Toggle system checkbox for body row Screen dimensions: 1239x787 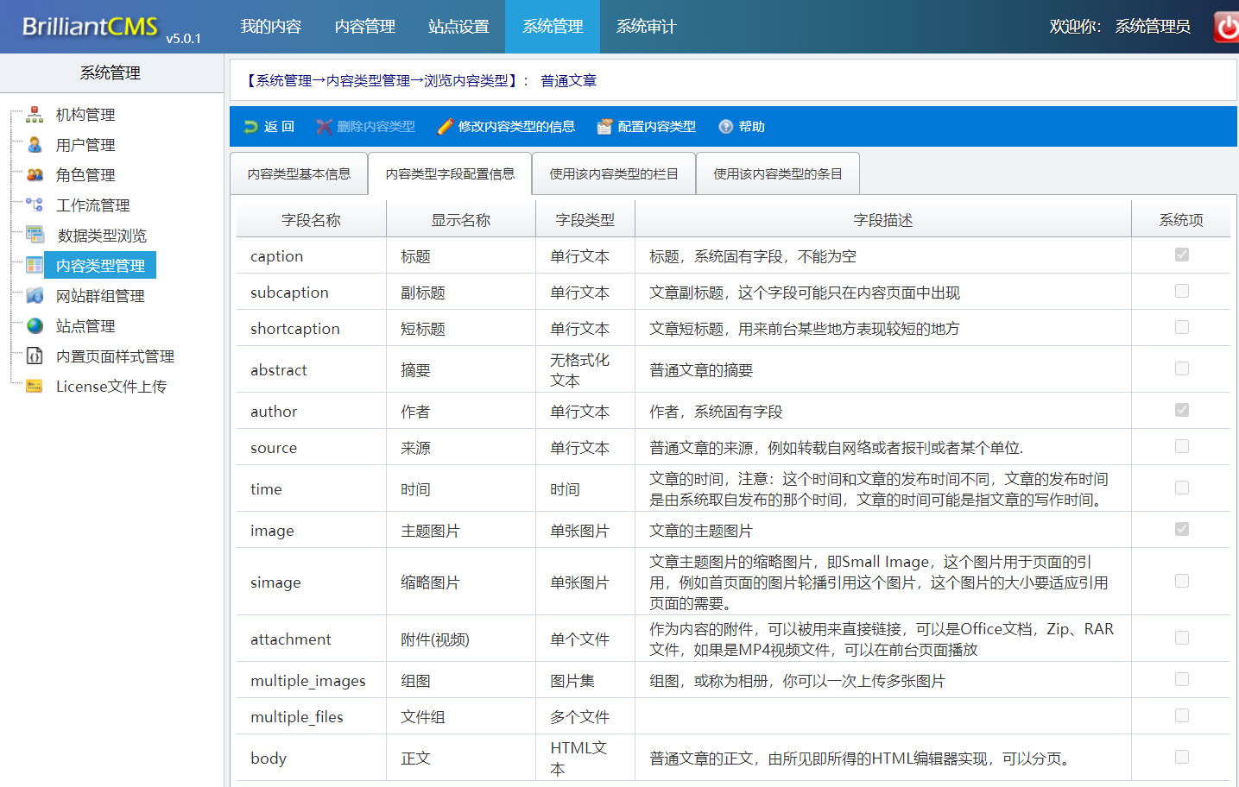click(1181, 758)
